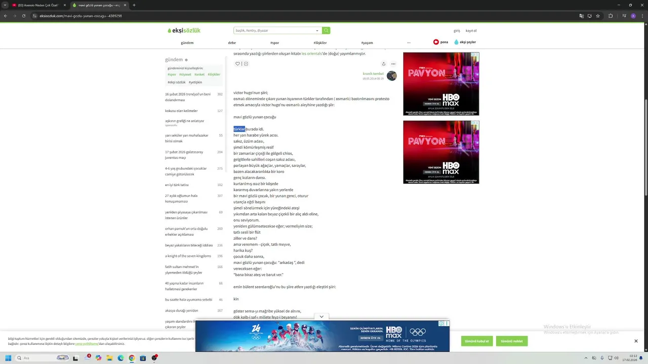Open File Explorer from the taskbar

[109, 358]
